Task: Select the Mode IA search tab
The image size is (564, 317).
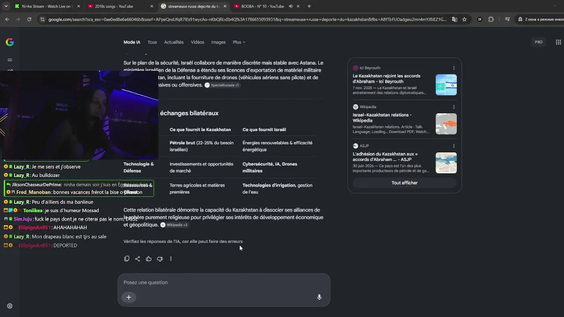Action: pos(132,42)
